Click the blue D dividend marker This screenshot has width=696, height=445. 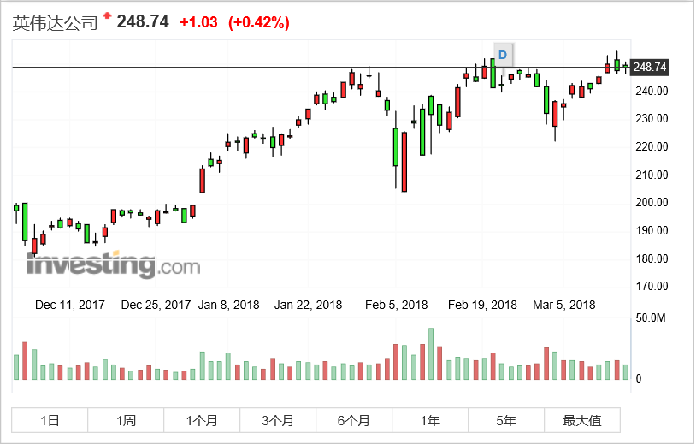503,55
